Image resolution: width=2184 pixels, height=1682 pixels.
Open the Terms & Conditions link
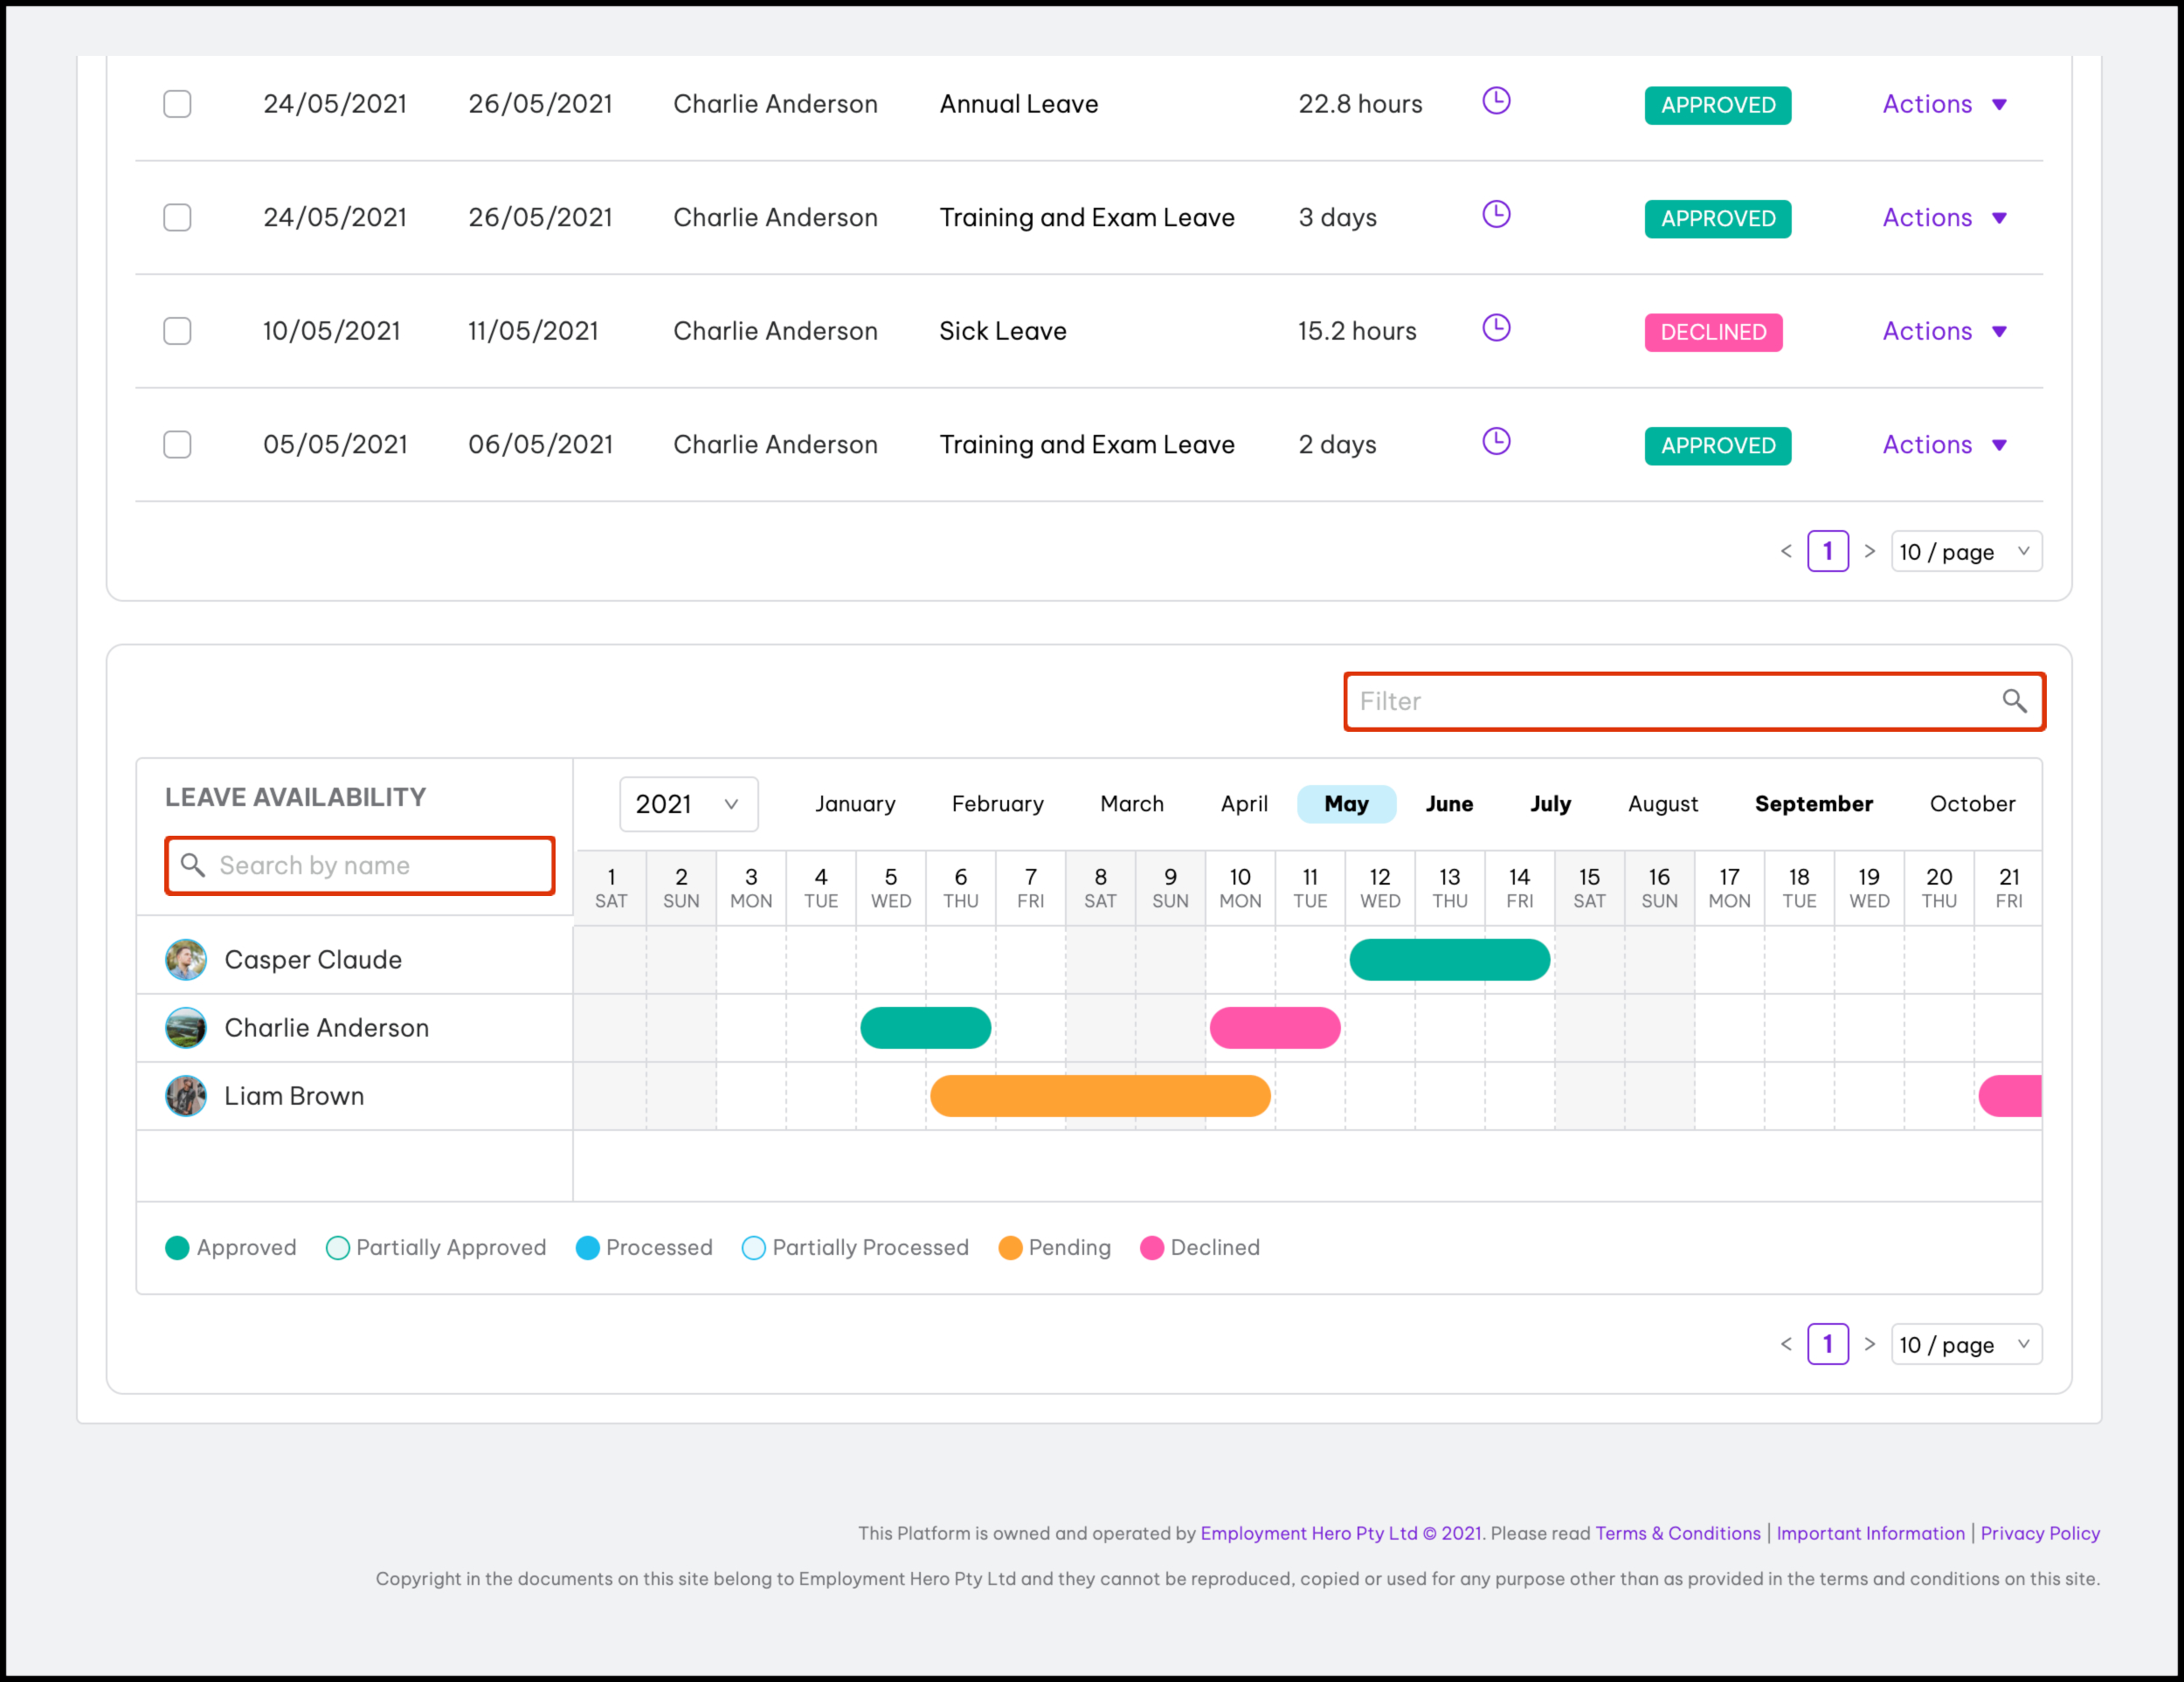(x=1677, y=1533)
